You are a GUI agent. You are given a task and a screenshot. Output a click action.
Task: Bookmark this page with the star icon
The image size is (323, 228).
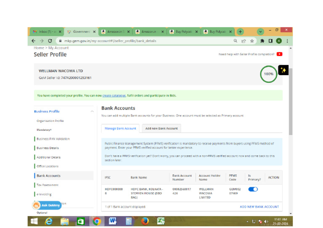(x=252, y=41)
